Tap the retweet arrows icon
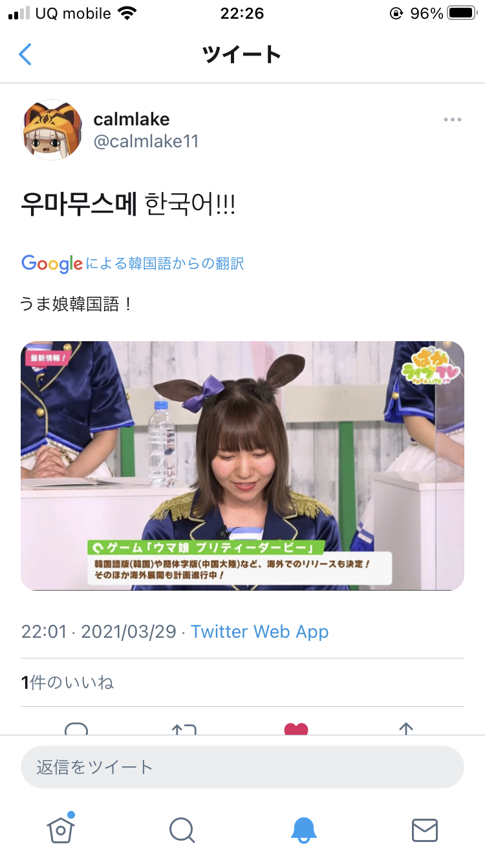Viewport: 485px width, 862px height. [x=184, y=729]
